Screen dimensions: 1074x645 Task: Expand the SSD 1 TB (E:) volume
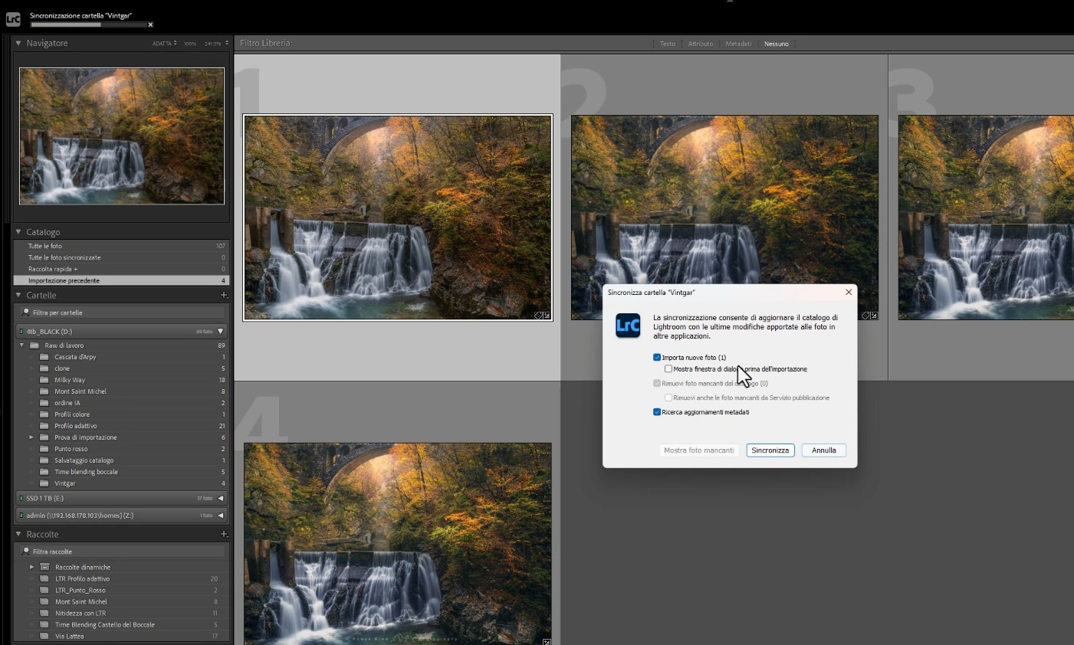(x=221, y=498)
